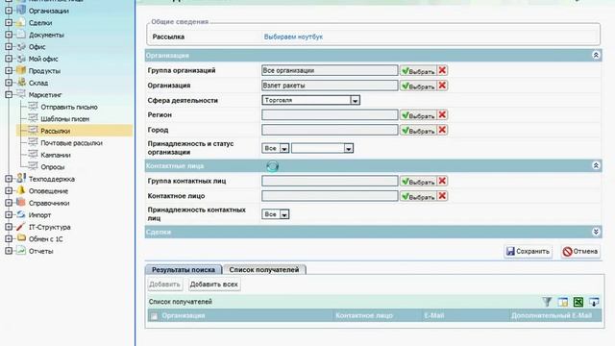Switch to Результаты поиска tab
The image size is (615, 346).
pyautogui.click(x=184, y=269)
